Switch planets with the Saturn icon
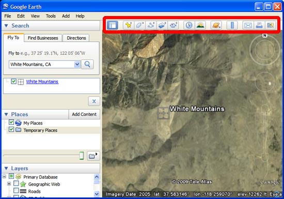Viewport: 284px width, 199px height. click(x=216, y=25)
